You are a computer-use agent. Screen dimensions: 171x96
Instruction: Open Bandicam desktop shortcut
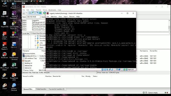[5, 55]
